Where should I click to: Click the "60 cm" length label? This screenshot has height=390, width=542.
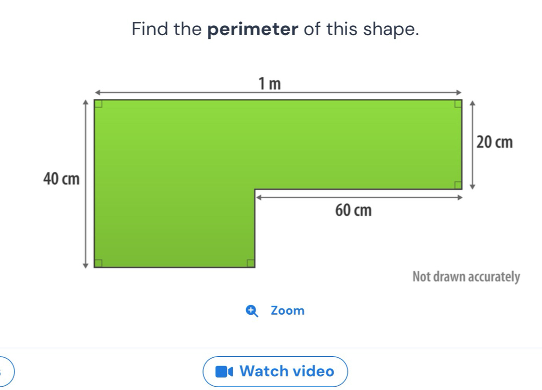tap(353, 211)
